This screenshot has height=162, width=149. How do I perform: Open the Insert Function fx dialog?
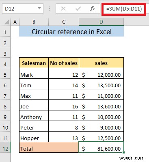(x=93, y=9)
